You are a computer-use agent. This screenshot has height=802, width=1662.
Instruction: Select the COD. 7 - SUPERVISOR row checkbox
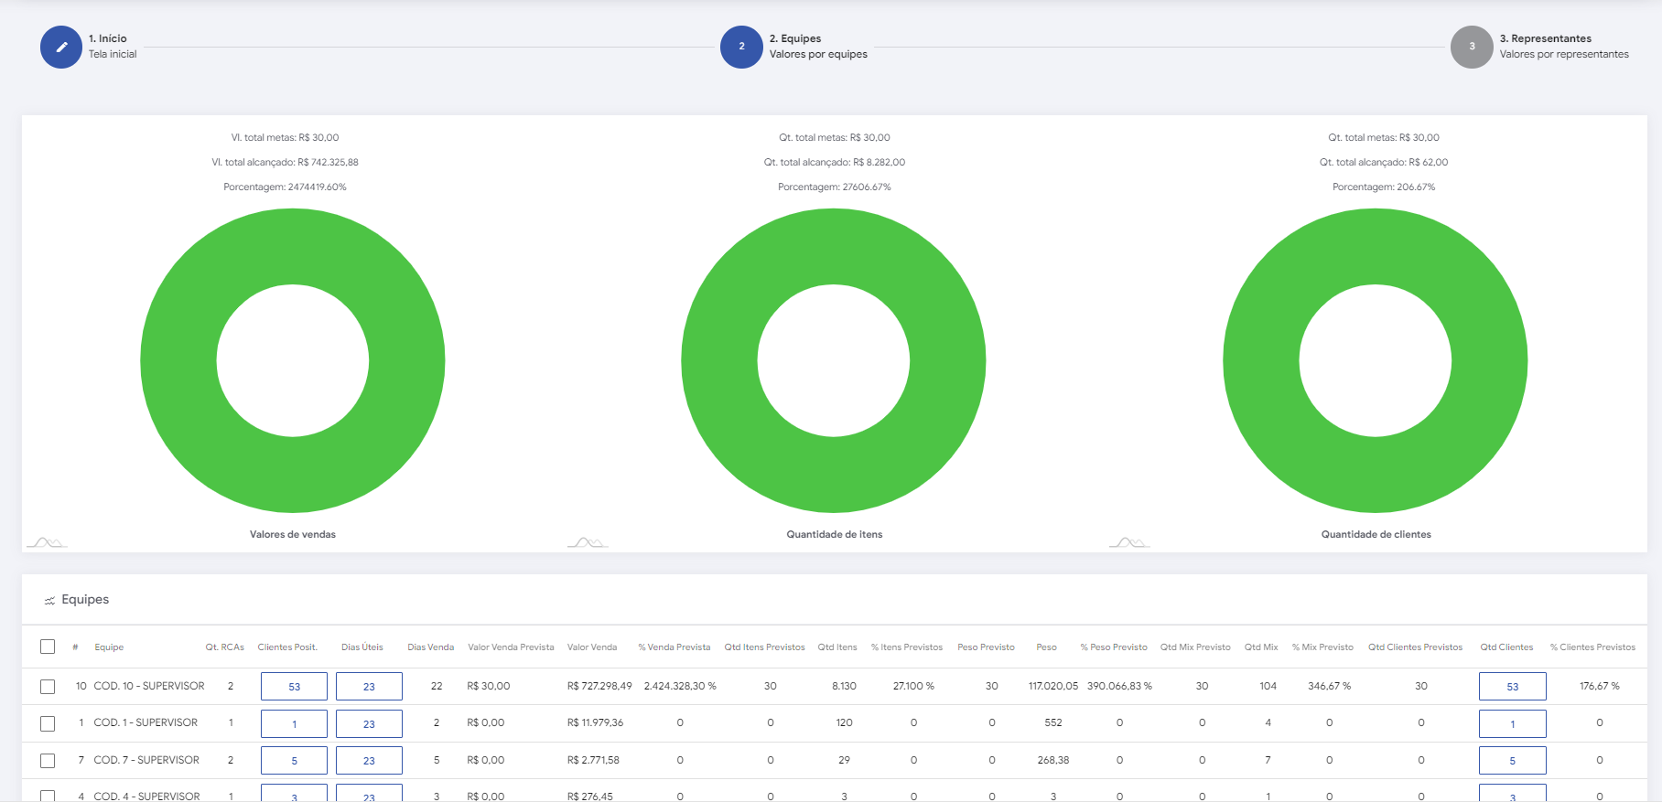tap(48, 760)
